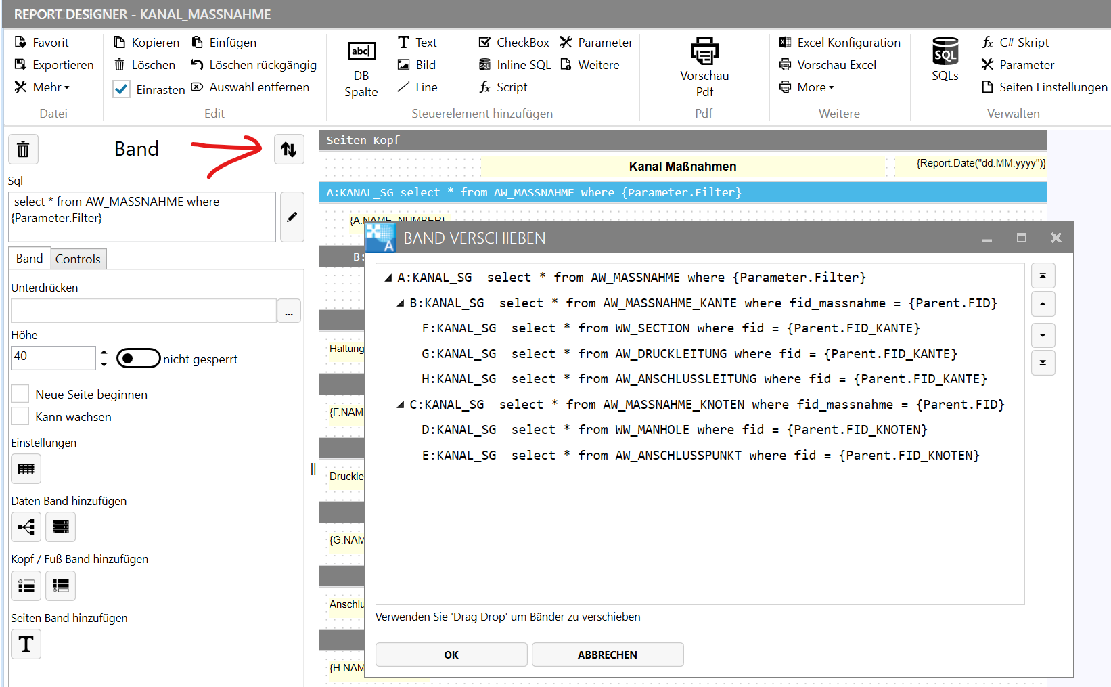Image resolution: width=1111 pixels, height=687 pixels.
Task: Click Exportieren in the ribbon
Action: coord(54,64)
